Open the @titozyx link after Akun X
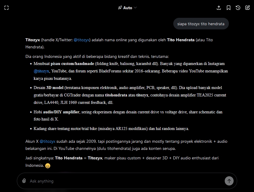The height and width of the screenshot is (192, 254). [x=48, y=142]
